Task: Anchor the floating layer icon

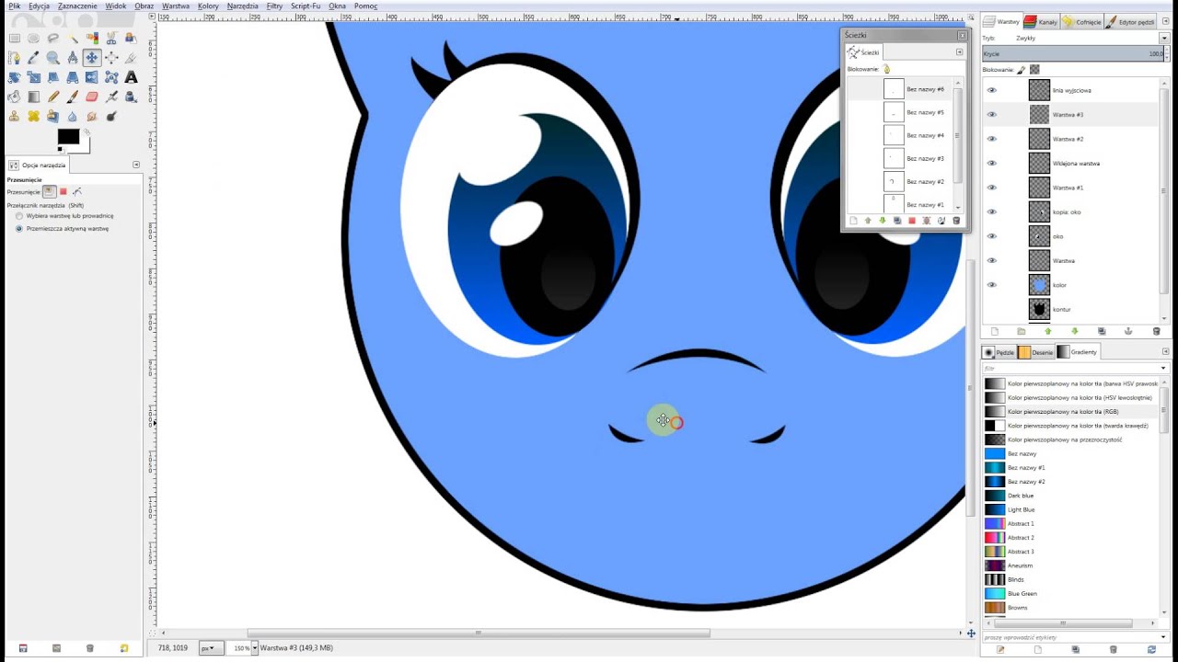Action: point(1128,331)
